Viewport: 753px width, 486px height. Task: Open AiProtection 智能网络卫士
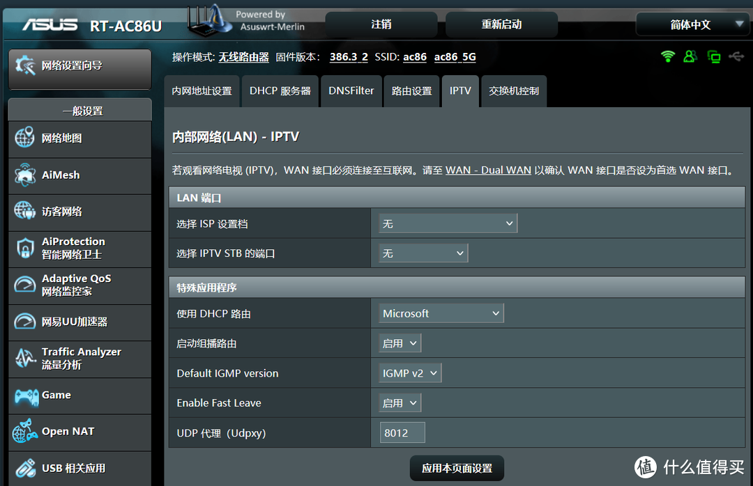[x=70, y=249]
